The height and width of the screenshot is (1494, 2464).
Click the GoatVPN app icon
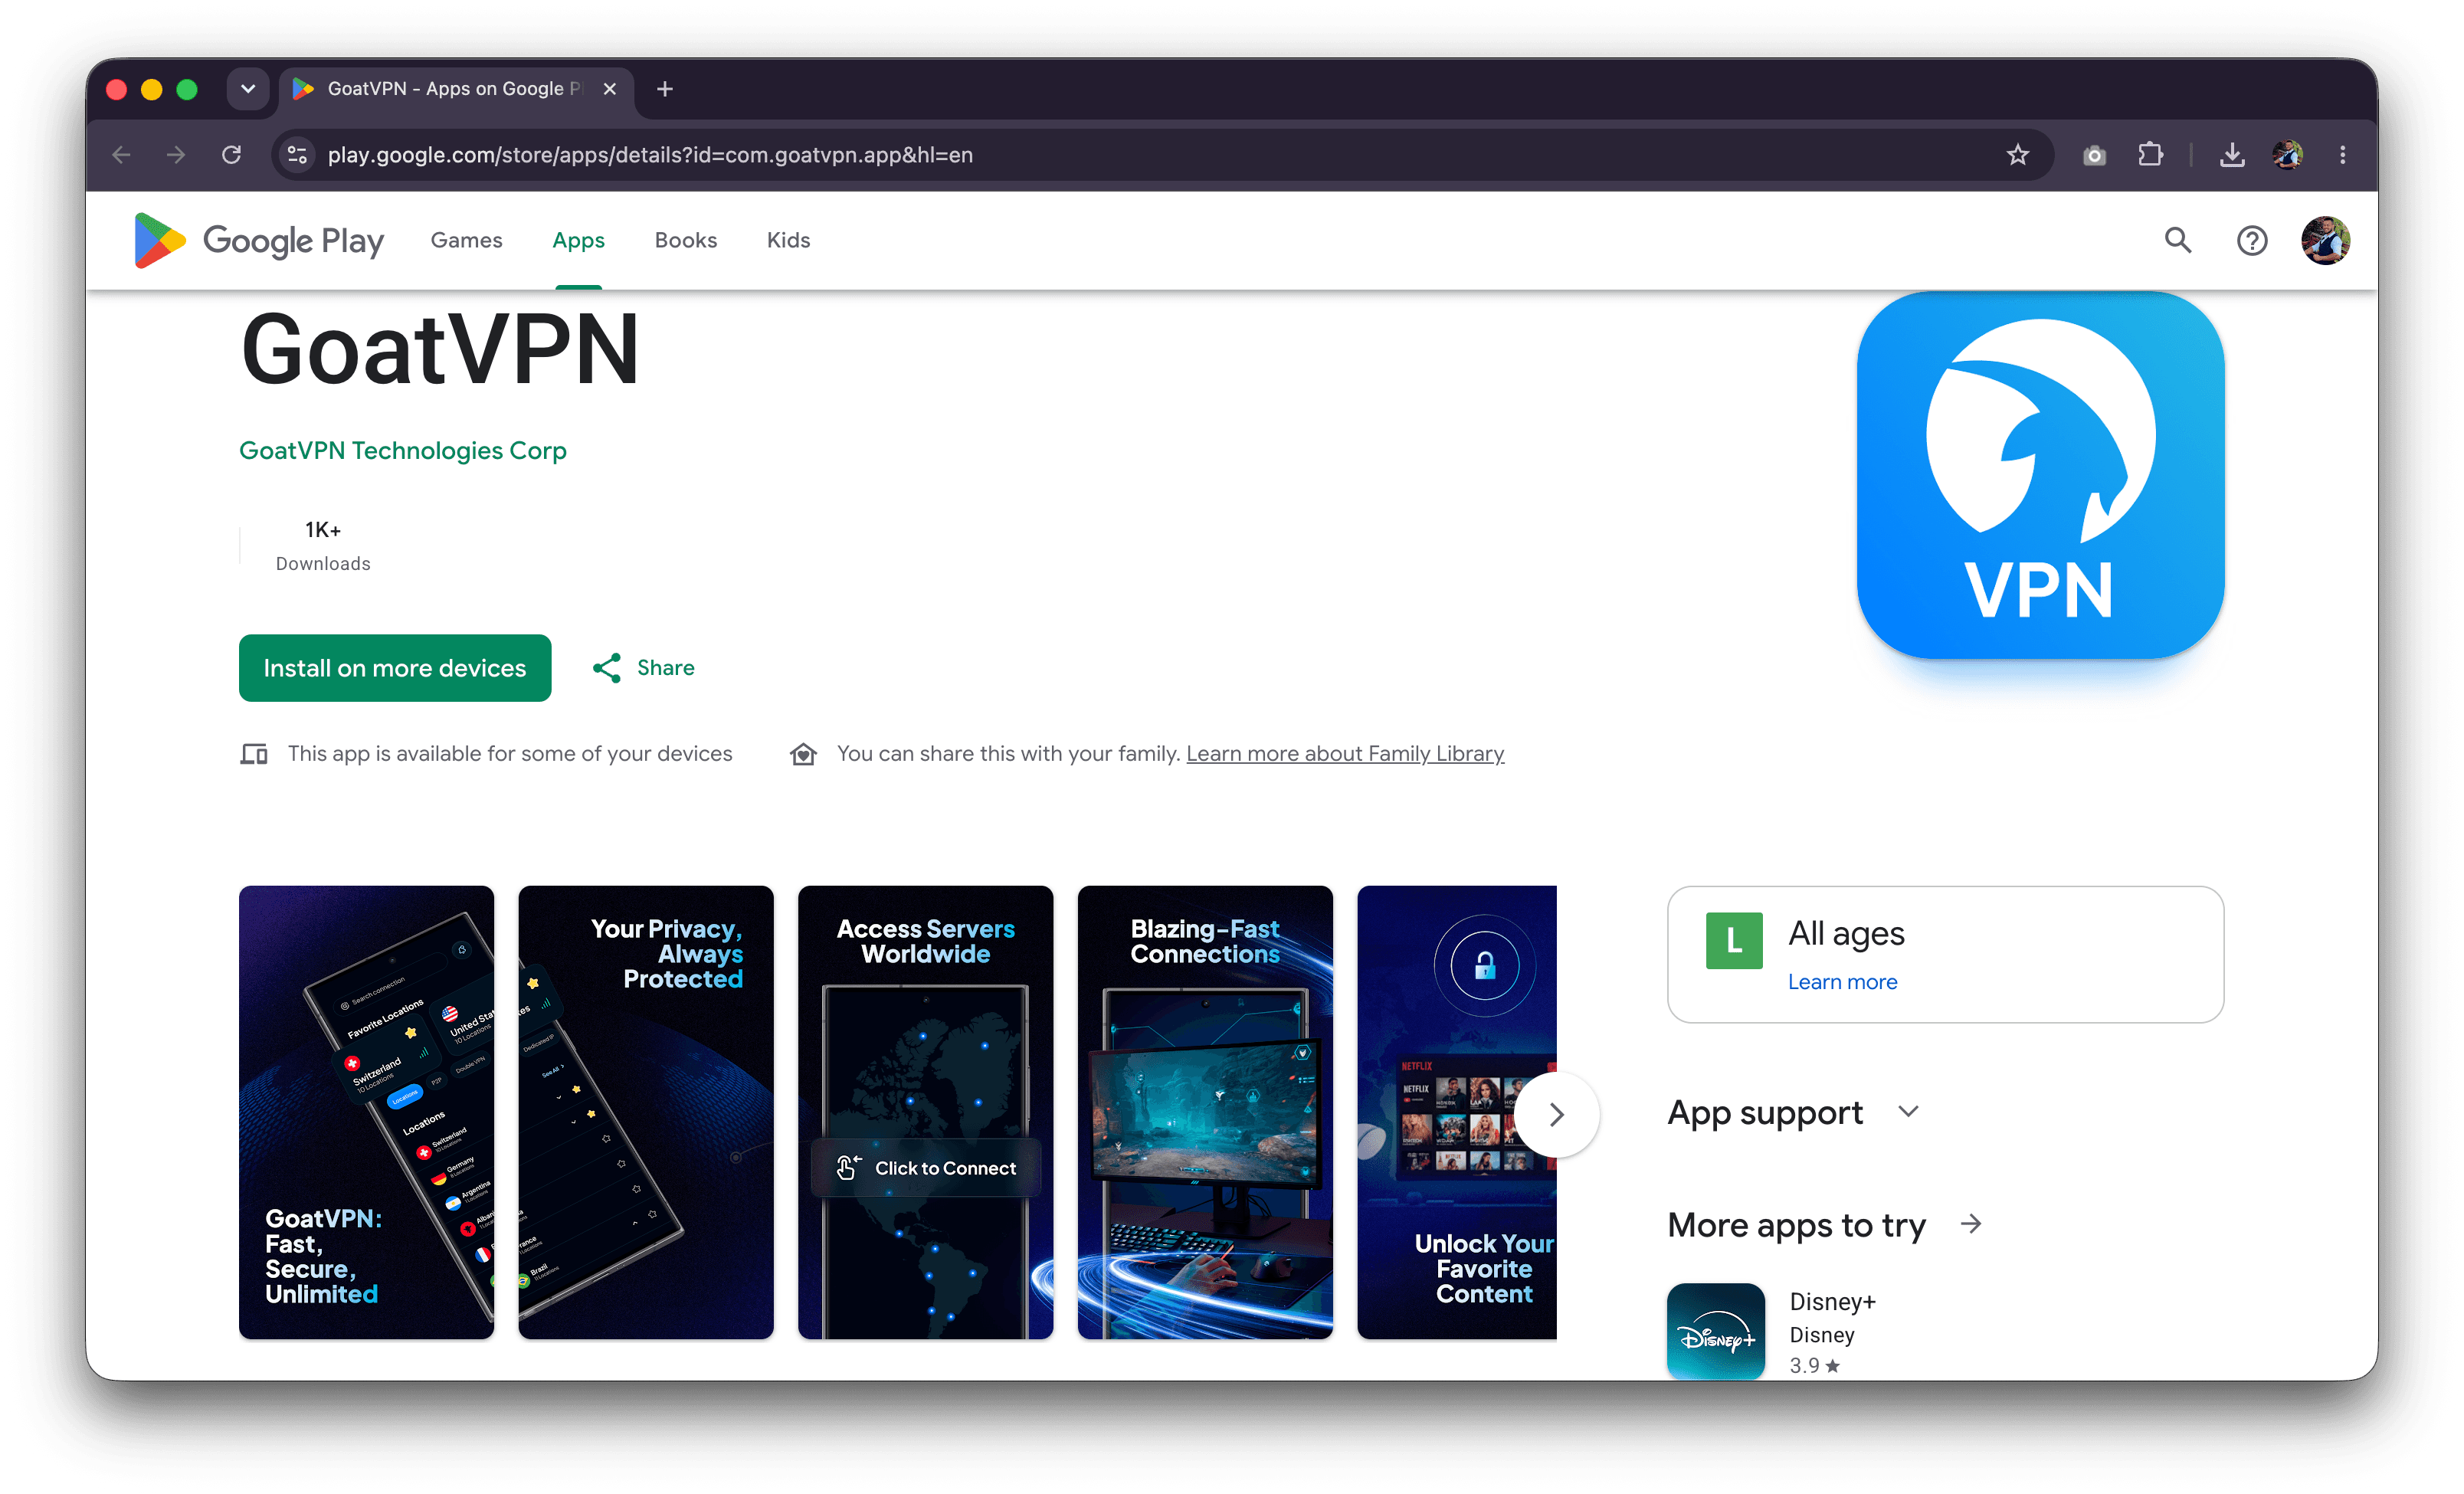[2040, 475]
